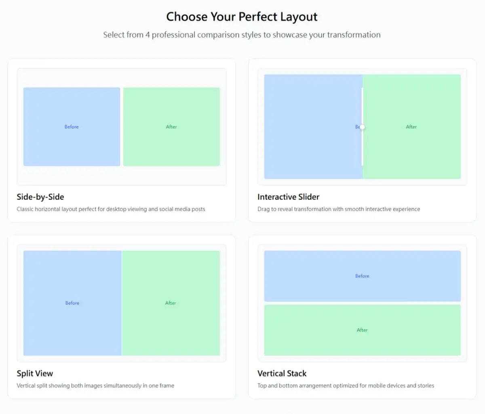Click the subtitle about 4 professional comparison styles
The image size is (485, 414).
[x=242, y=35]
